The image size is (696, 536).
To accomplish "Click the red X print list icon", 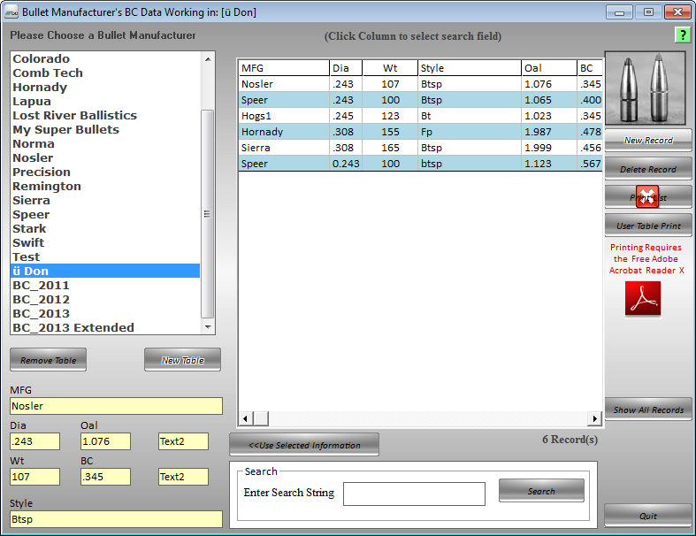I will pyautogui.click(x=648, y=197).
